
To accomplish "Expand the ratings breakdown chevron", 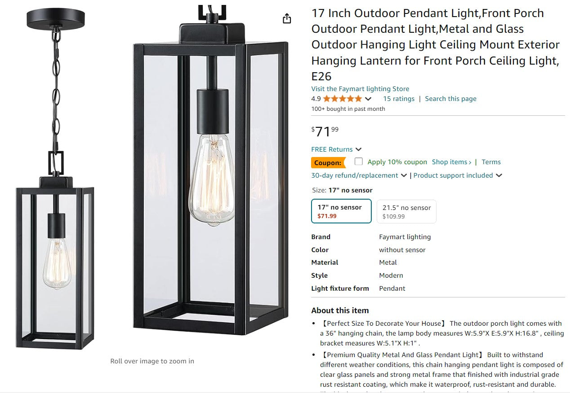I will [x=368, y=98].
